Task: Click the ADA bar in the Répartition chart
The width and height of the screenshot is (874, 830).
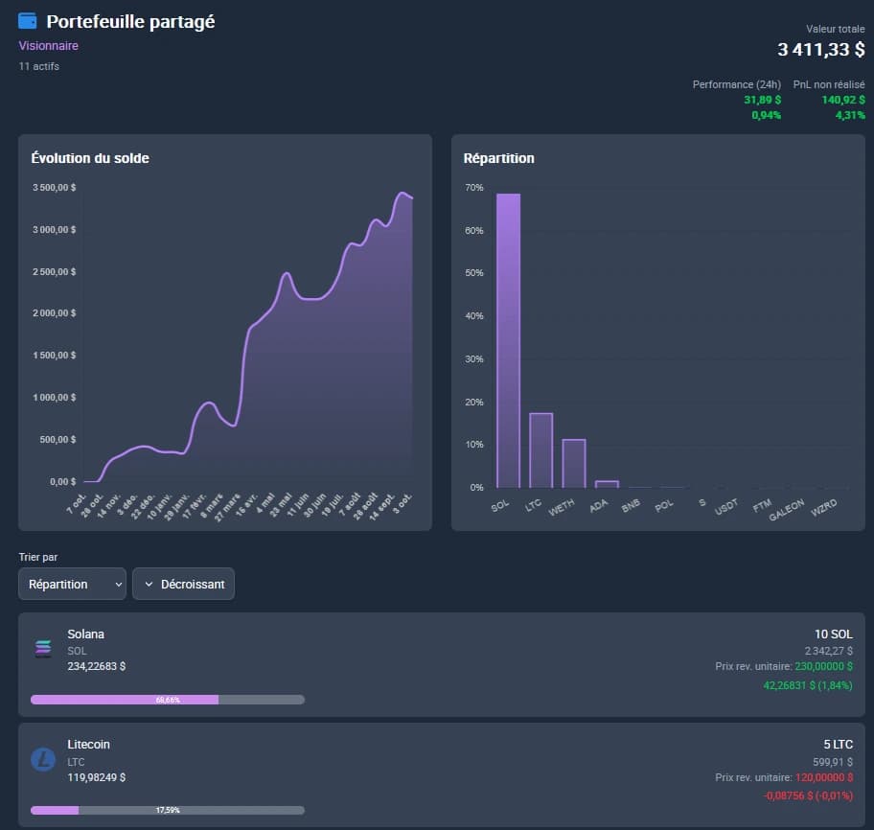Action: [x=607, y=483]
